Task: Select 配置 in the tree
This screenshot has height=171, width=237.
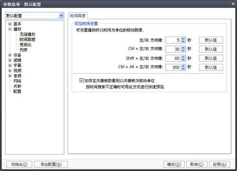Action: 17,92
